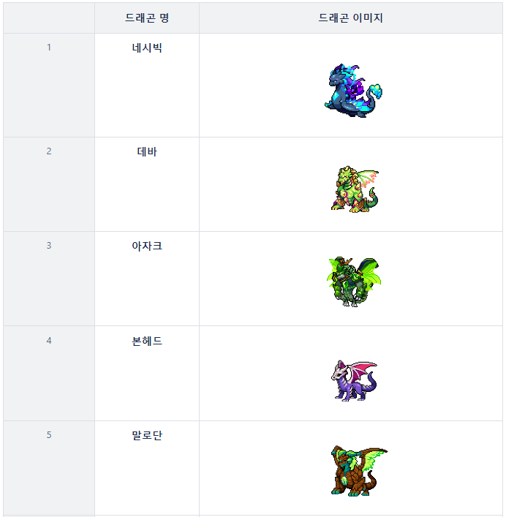Click the 본헤드 purple dragon image

point(353,380)
